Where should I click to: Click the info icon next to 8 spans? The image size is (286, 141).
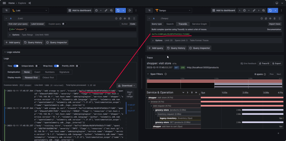click(x=265, y=74)
